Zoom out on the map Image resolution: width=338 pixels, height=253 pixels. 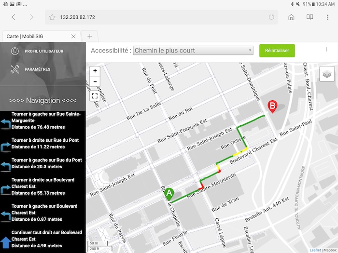pyautogui.click(x=95, y=81)
